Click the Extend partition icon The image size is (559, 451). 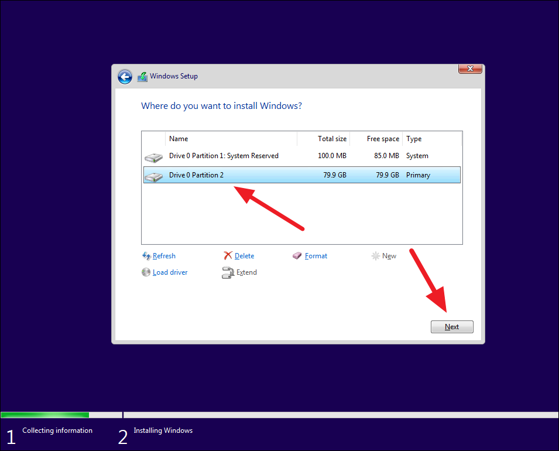(228, 272)
